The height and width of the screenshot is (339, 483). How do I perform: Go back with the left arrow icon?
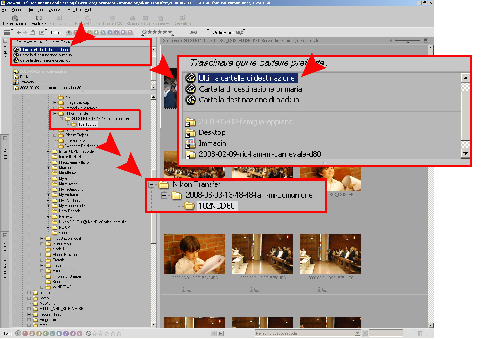click(19, 32)
